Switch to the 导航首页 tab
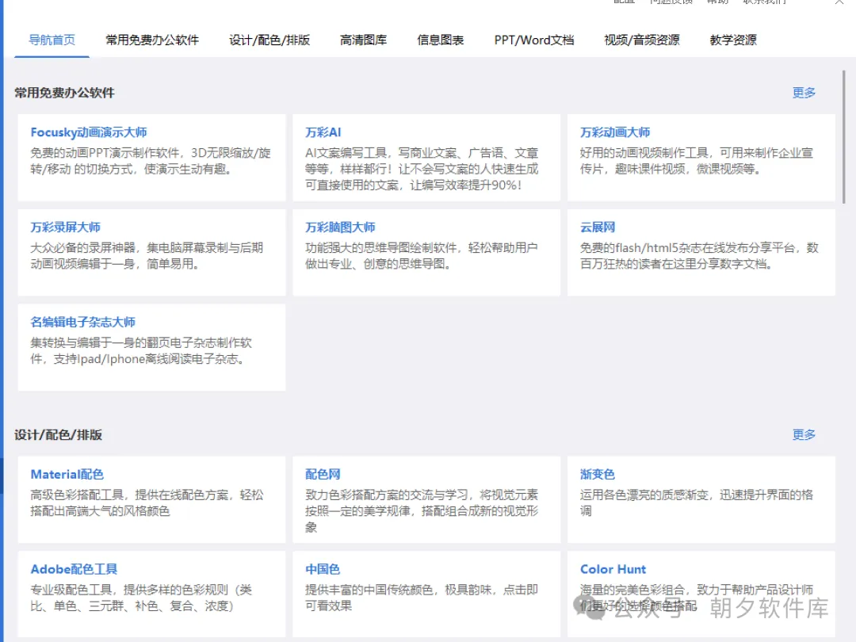This screenshot has width=856, height=642. (52, 40)
